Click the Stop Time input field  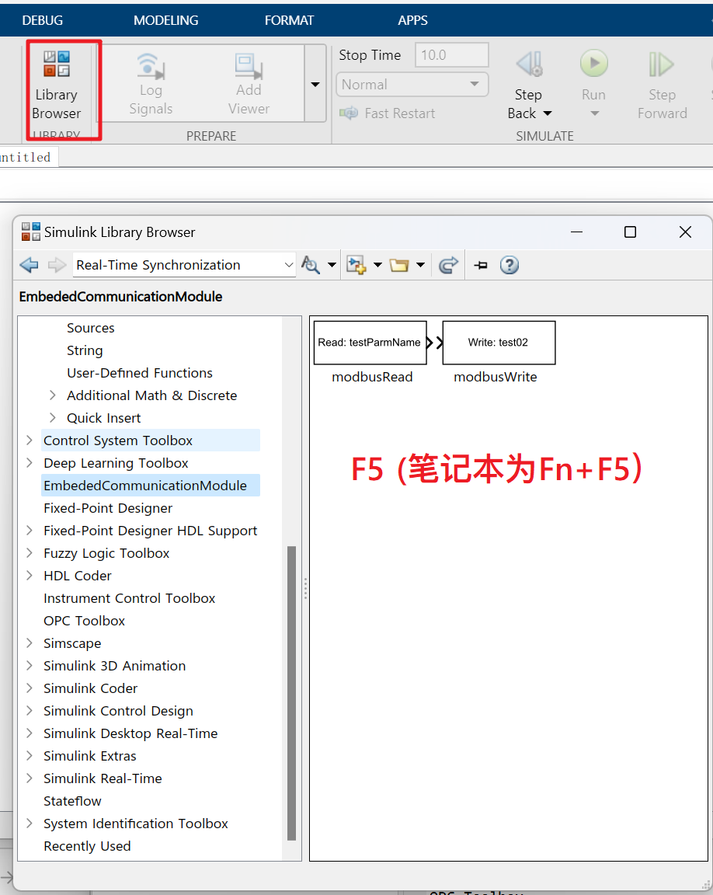click(x=451, y=55)
